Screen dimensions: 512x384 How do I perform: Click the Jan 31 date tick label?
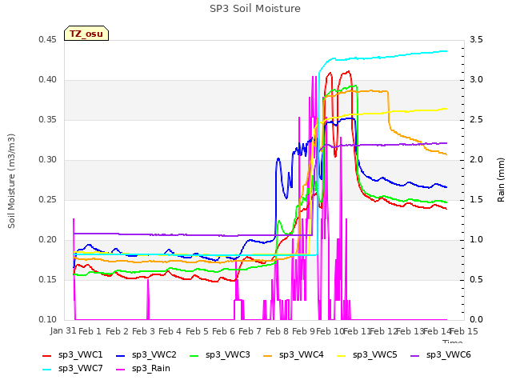(x=63, y=330)
